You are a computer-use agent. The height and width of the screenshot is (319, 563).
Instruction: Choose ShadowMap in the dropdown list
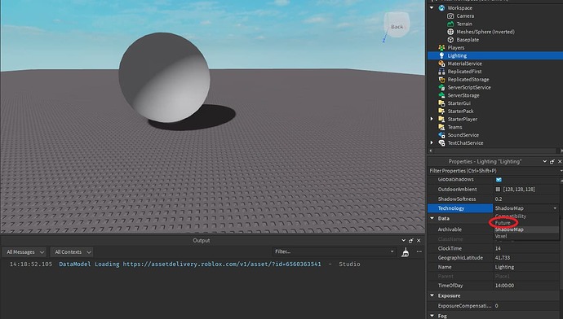pyautogui.click(x=526, y=229)
